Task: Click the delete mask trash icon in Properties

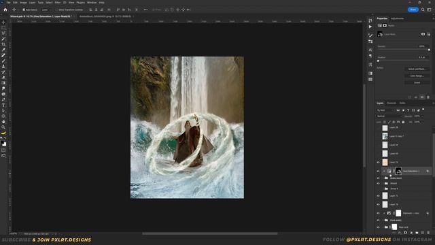Action: [x=428, y=97]
